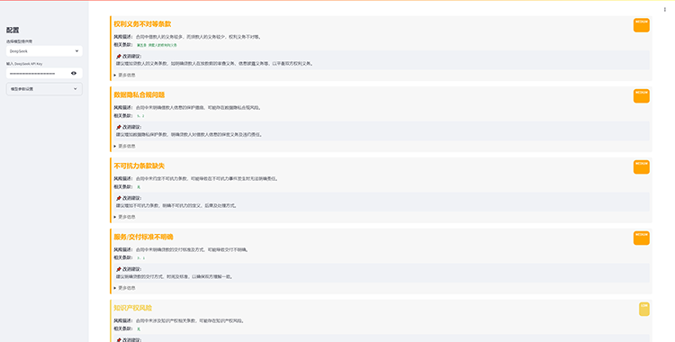Click the MEDIUM badge on 服务/交付标准不明确 card
The width and height of the screenshot is (675, 342).
point(641,238)
